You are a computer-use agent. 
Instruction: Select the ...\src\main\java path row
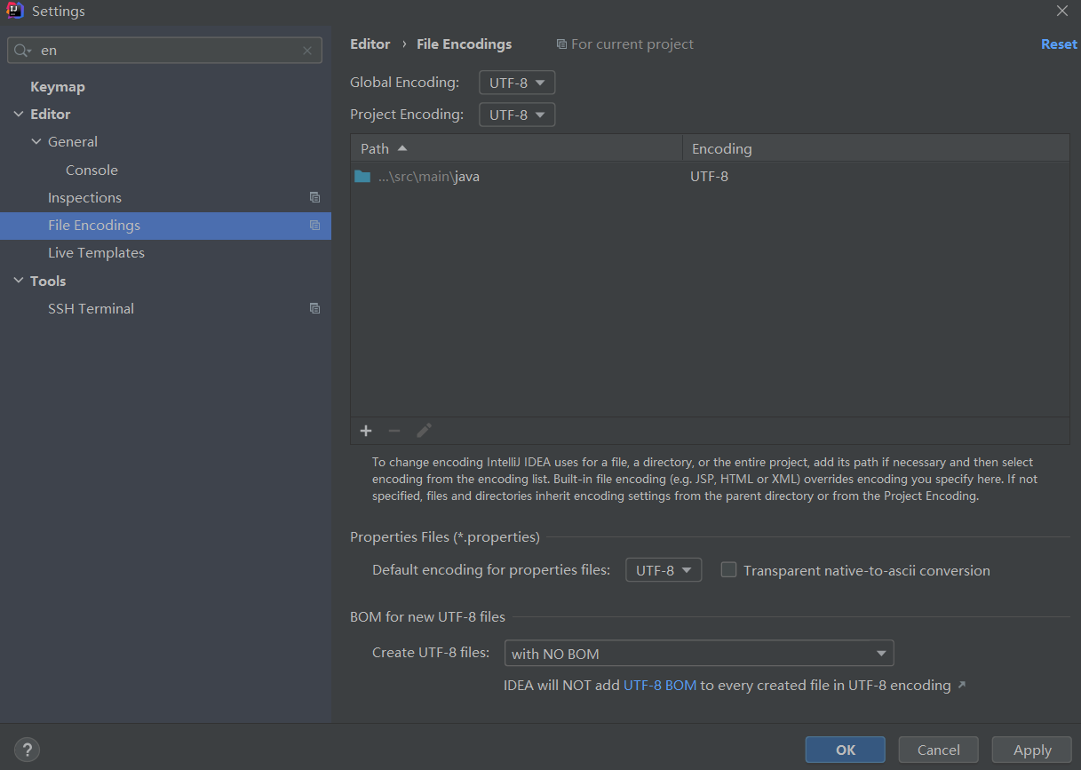710,176
